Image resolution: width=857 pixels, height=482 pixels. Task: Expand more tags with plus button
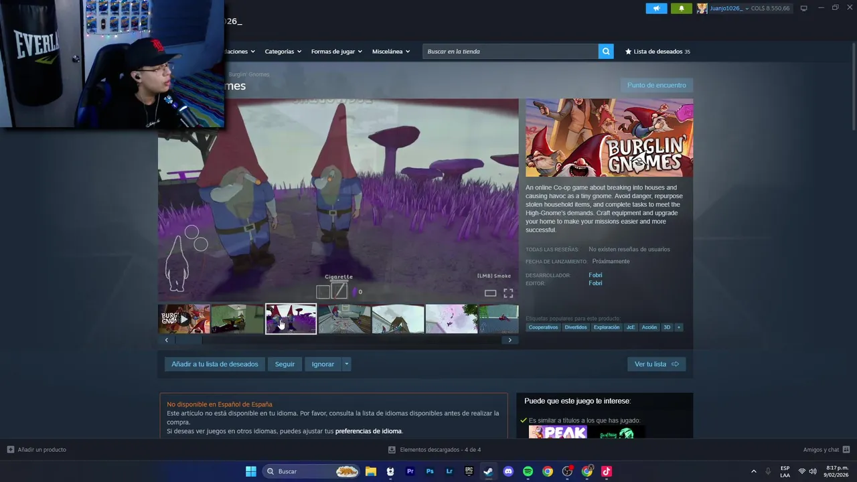(679, 327)
